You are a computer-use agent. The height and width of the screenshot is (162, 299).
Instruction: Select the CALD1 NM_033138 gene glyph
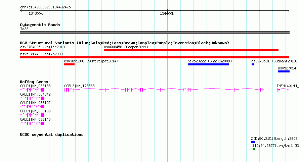[32, 90]
